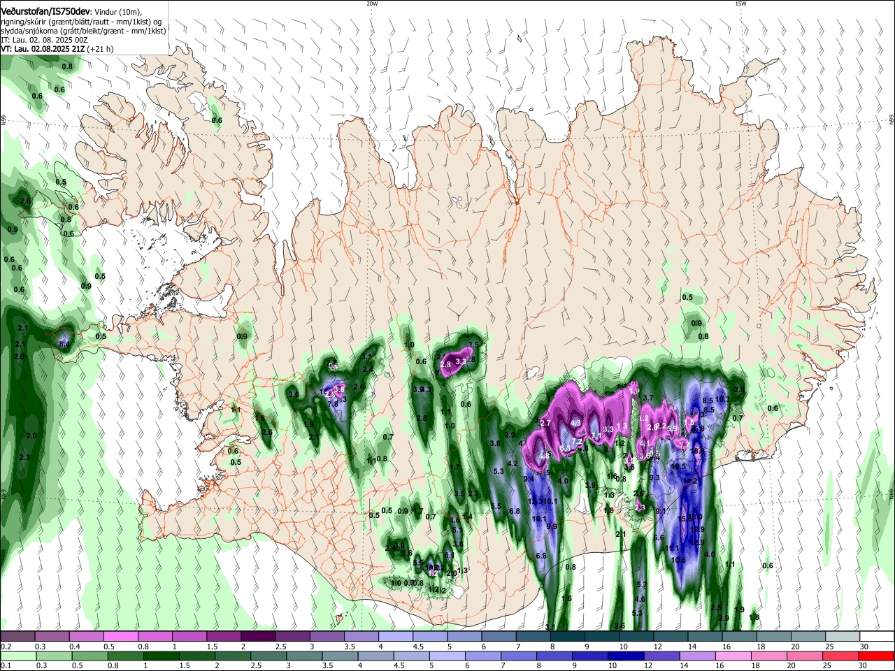Viewport: 895px width, 671px height.
Task: Click the 10.6 precipitation value on the map
Action: [678, 559]
